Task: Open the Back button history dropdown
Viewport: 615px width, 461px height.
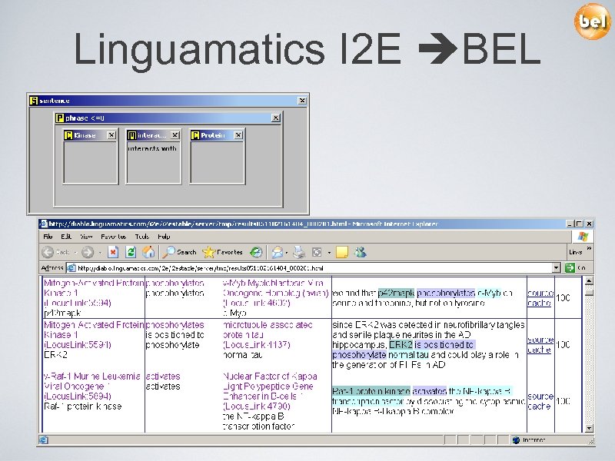Action: tap(75, 253)
